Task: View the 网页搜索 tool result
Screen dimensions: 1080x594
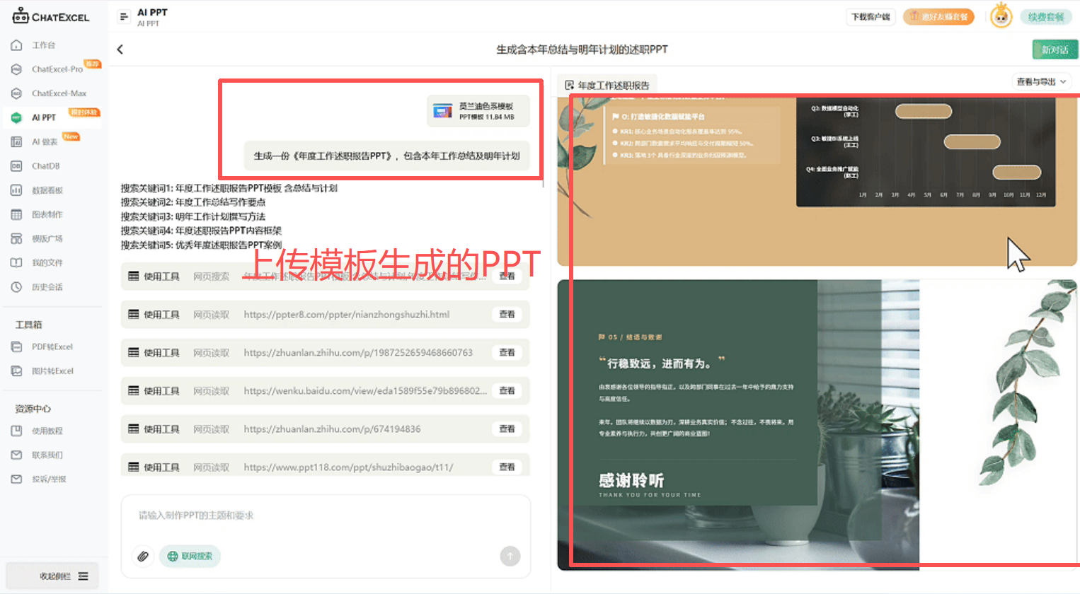Action: tap(507, 276)
